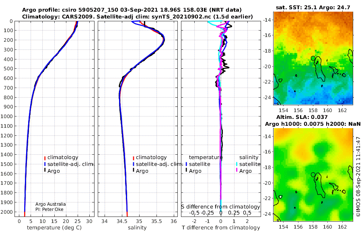Select the 'Climatology: CARS2009' subtitle line
The image size is (362, 233).
138,17
